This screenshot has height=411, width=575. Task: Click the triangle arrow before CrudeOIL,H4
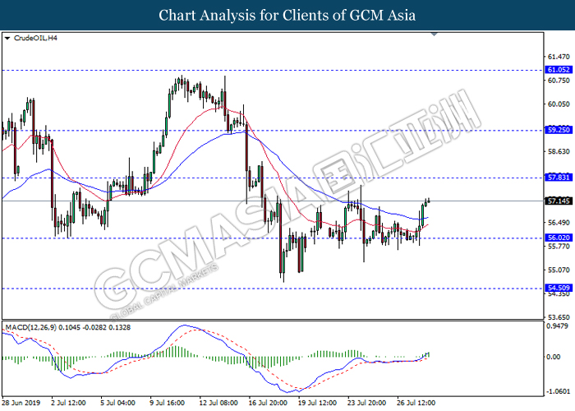coord(7,38)
